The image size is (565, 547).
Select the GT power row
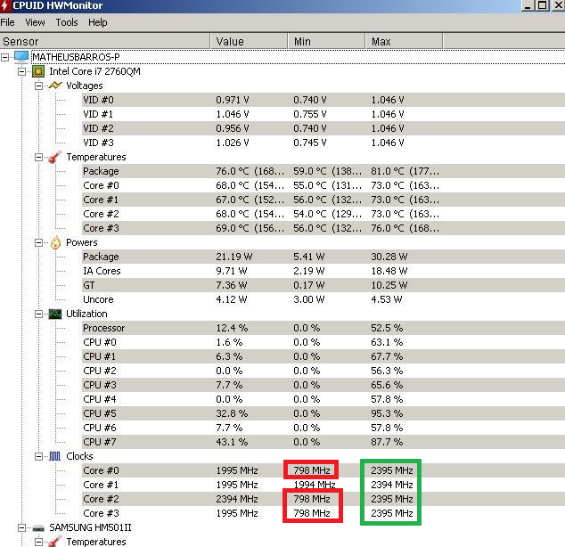(x=323, y=285)
